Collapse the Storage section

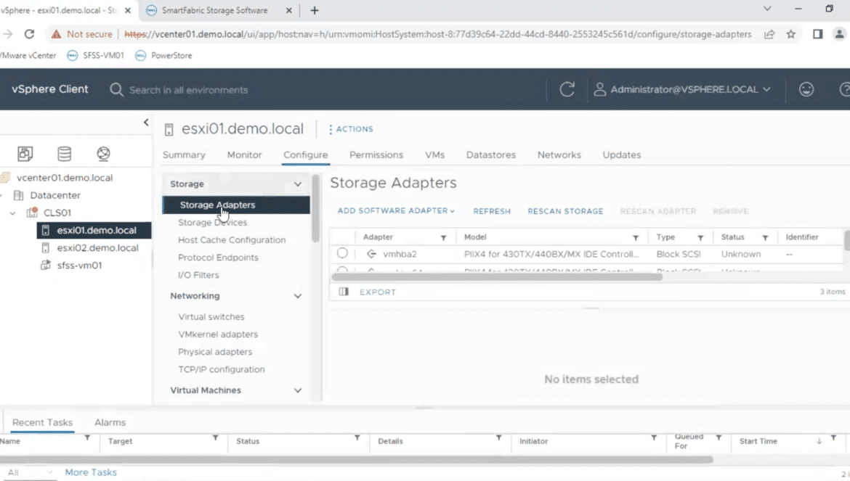pos(298,184)
